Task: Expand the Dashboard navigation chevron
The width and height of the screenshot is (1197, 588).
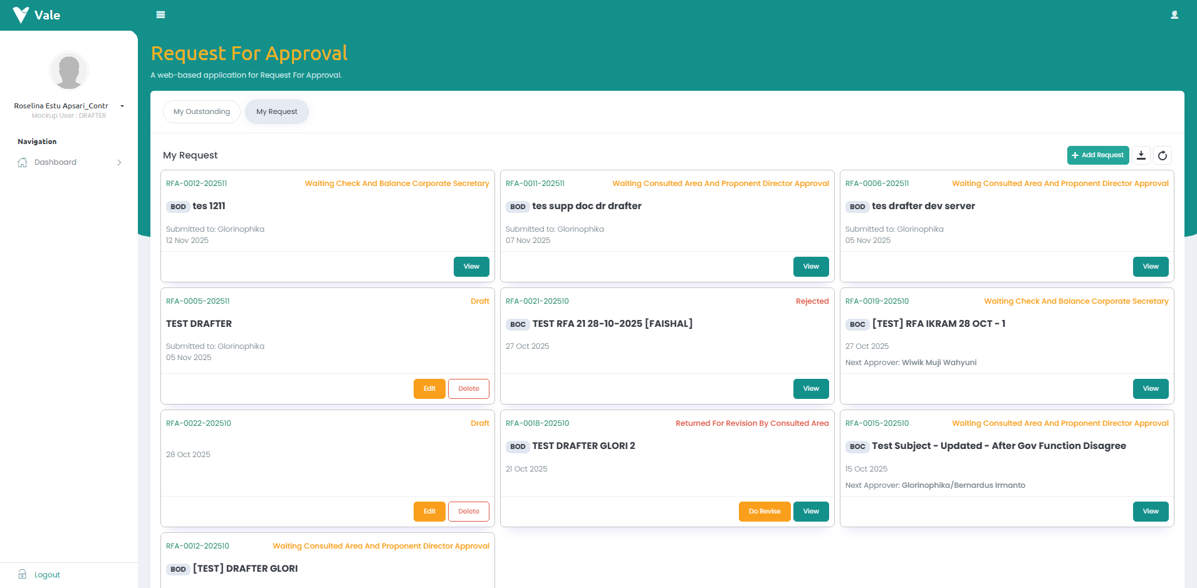Action: [x=119, y=162]
